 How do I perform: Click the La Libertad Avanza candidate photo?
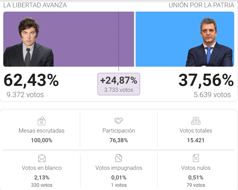[x=28, y=42]
